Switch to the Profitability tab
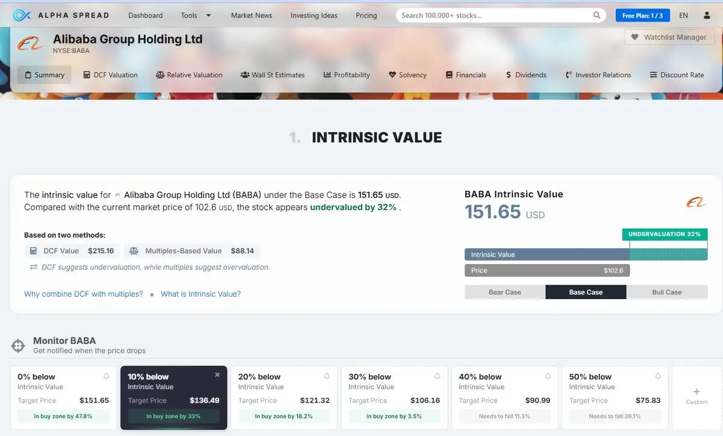723x436 pixels. coord(346,75)
